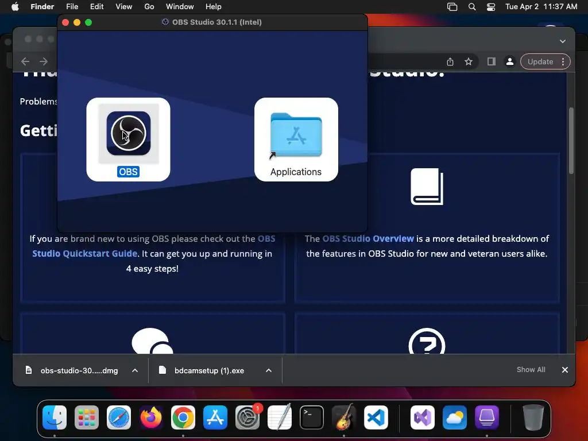Open GarageBand from the Dock
The width and height of the screenshot is (588, 441).
344,417
